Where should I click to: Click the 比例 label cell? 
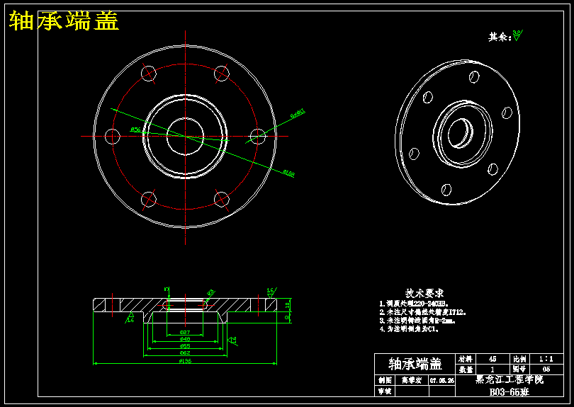coord(519,359)
